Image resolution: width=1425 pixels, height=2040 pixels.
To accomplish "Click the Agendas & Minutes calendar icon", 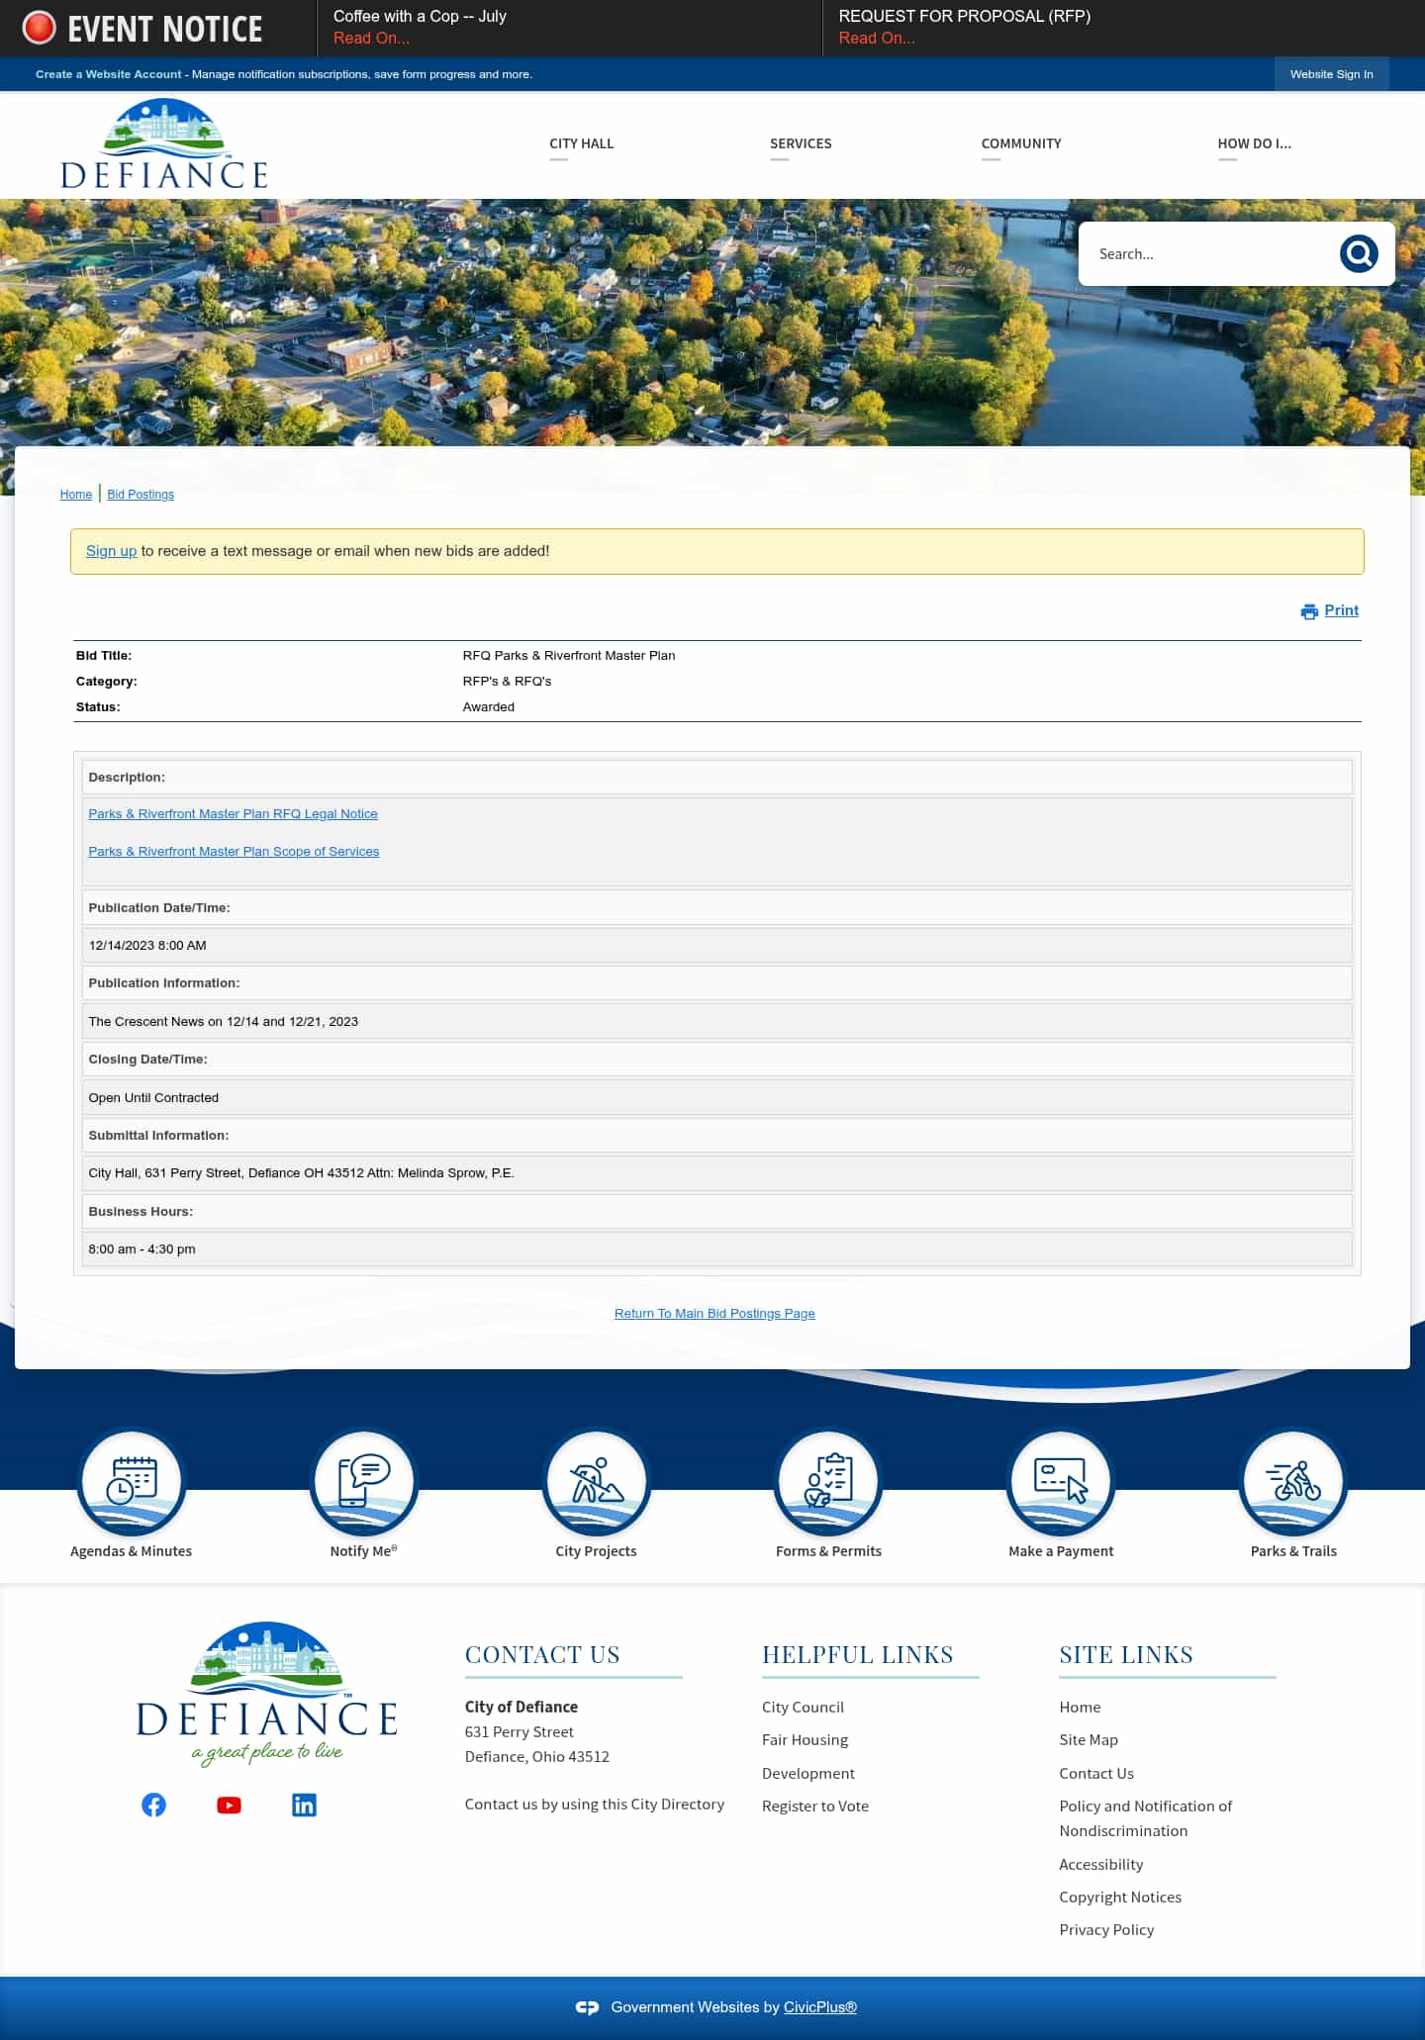I will coord(132,1481).
